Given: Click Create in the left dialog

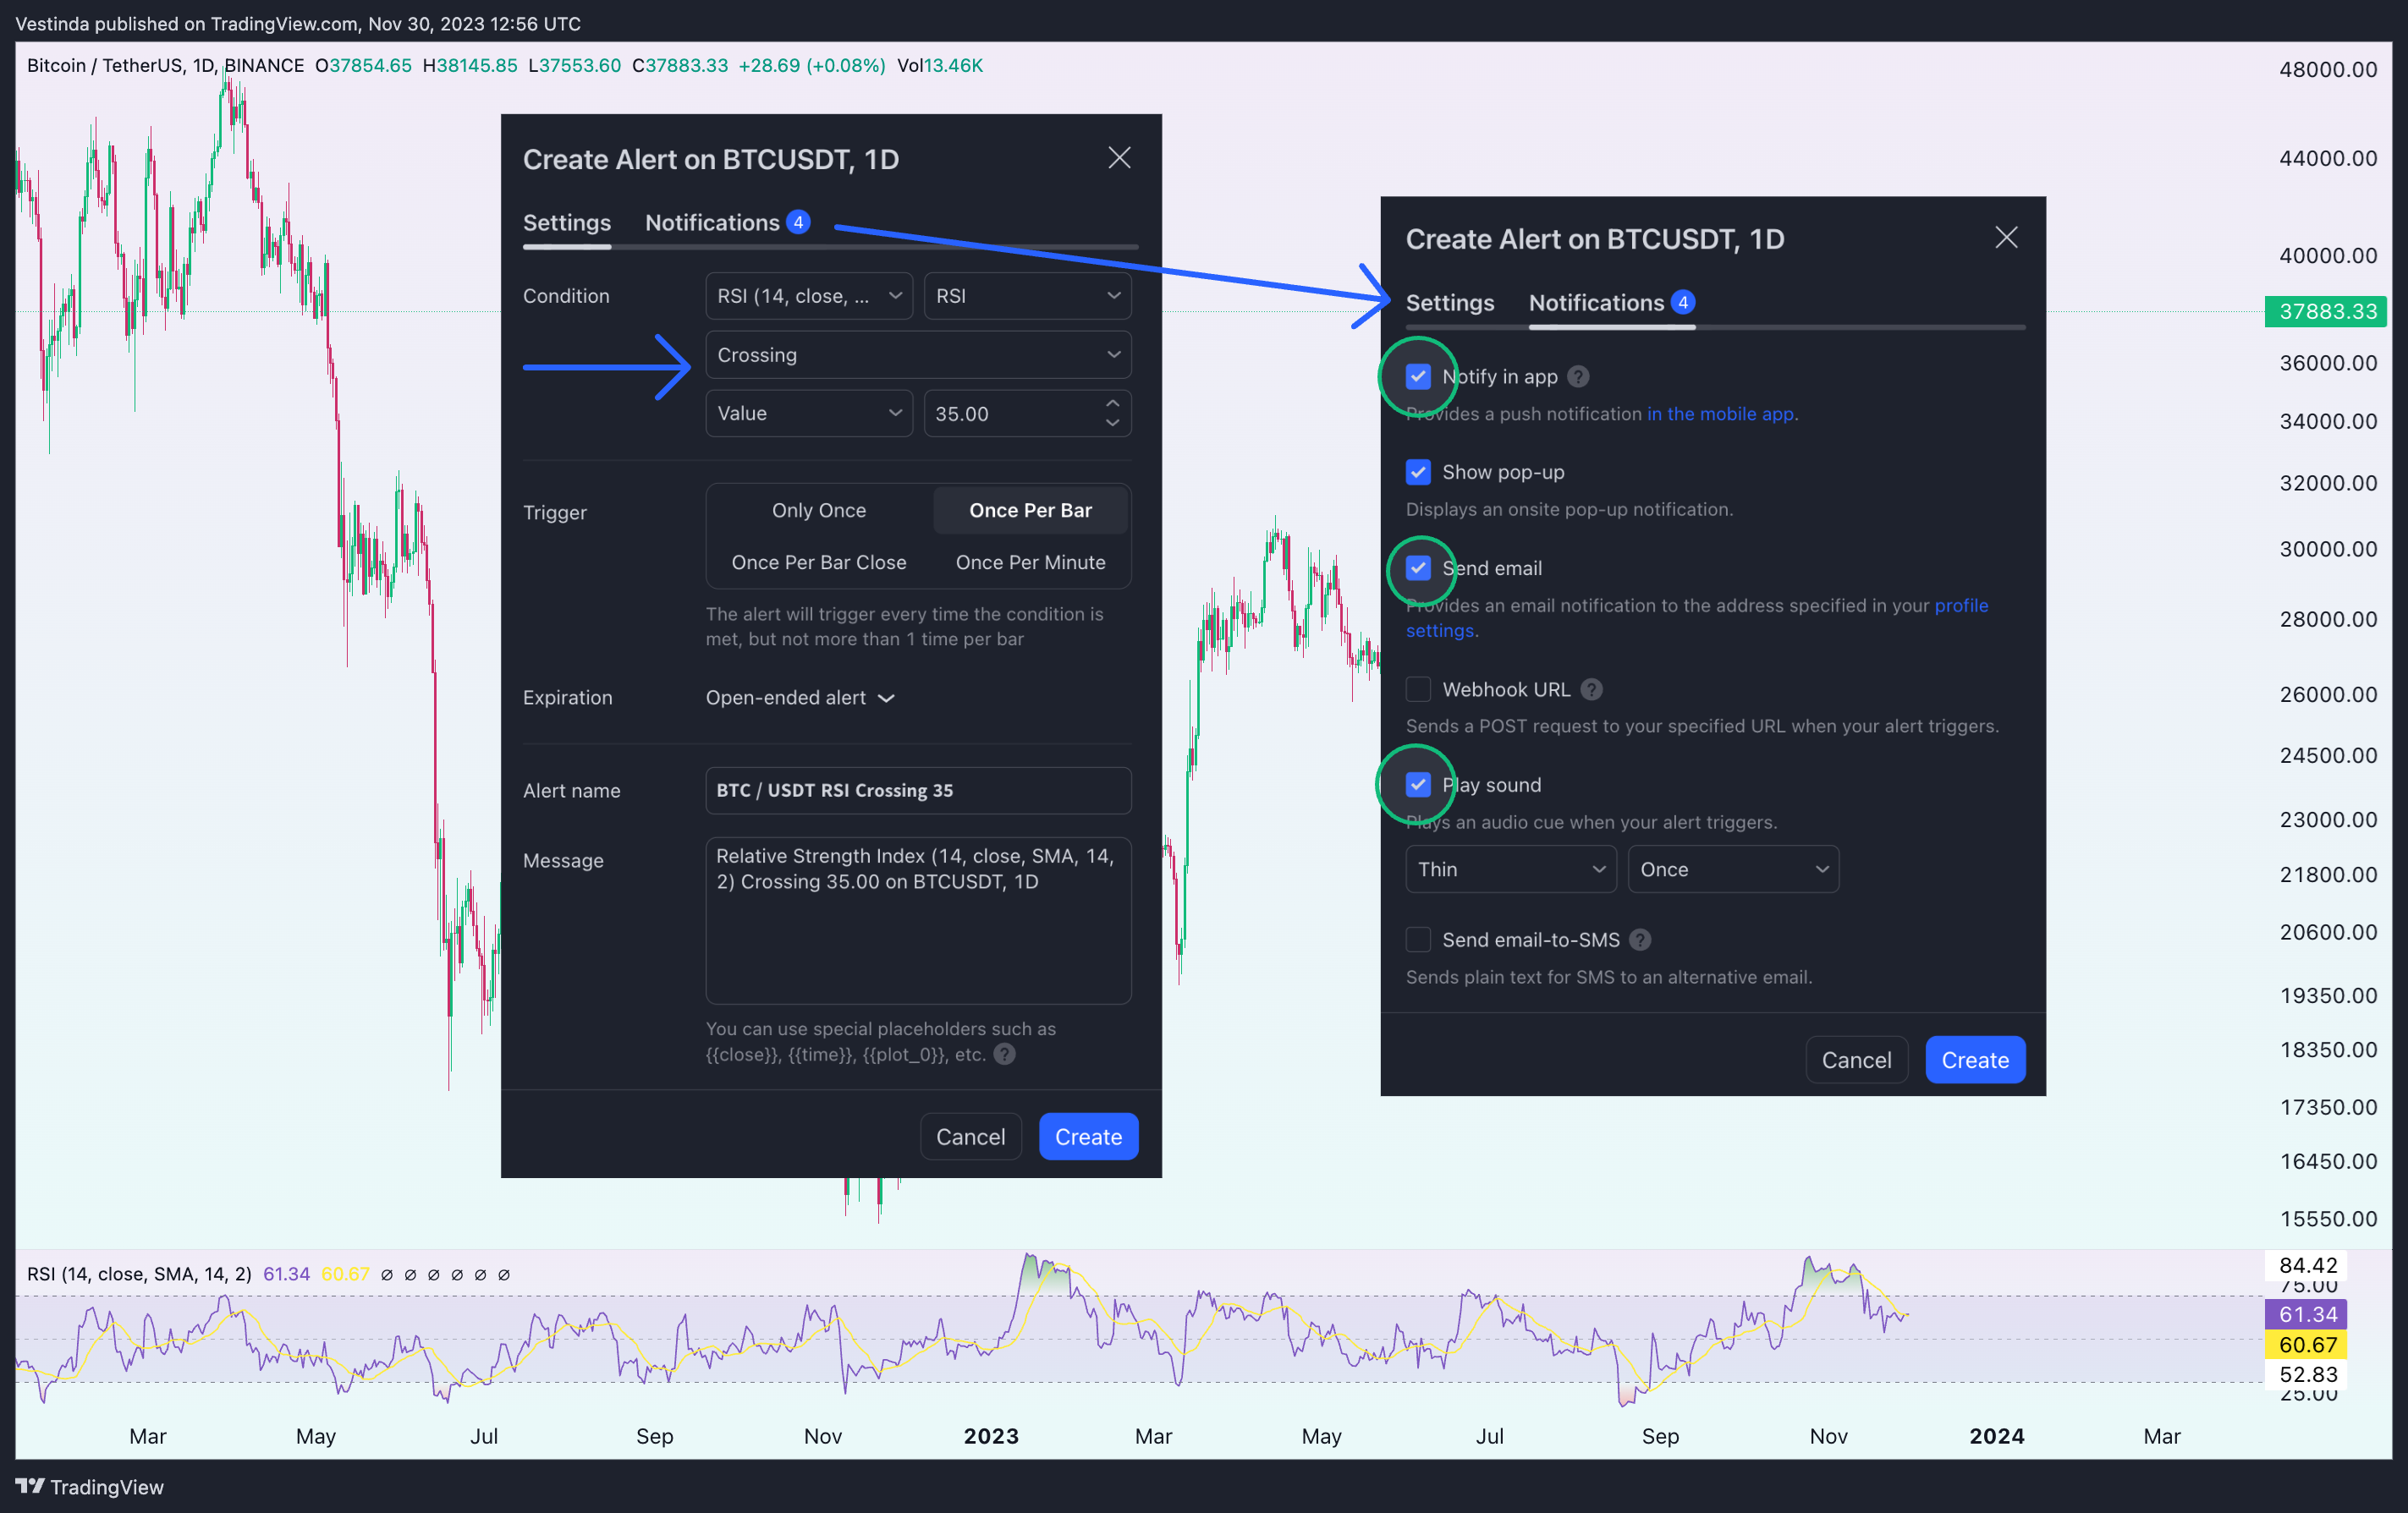Looking at the screenshot, I should coord(1088,1137).
